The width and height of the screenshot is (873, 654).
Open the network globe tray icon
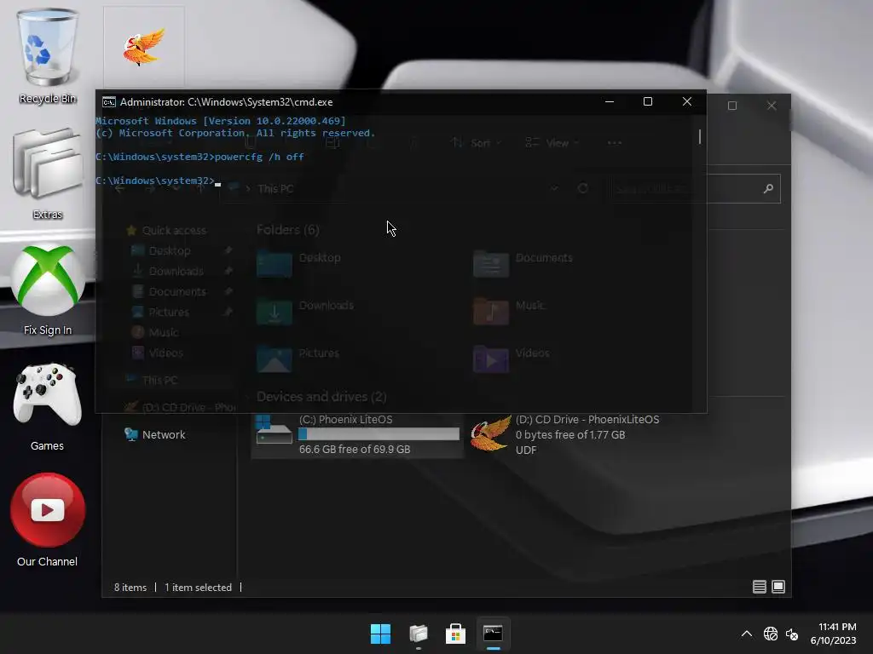[771, 634]
